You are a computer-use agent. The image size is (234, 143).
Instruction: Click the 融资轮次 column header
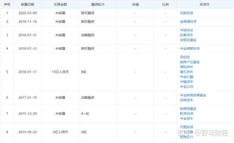98,4
